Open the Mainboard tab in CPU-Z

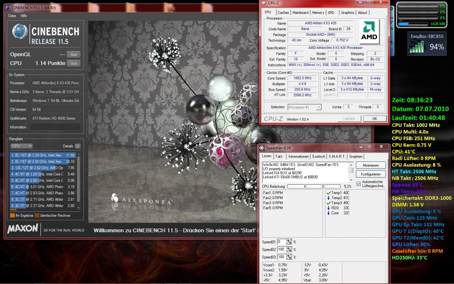tap(300, 13)
